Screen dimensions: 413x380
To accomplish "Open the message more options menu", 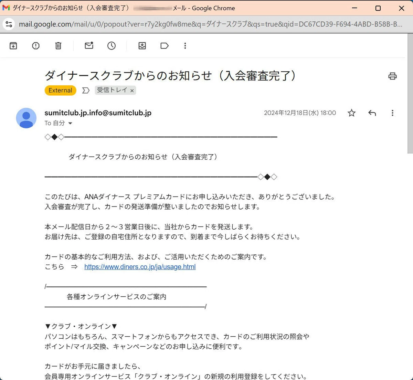I will (392, 113).
